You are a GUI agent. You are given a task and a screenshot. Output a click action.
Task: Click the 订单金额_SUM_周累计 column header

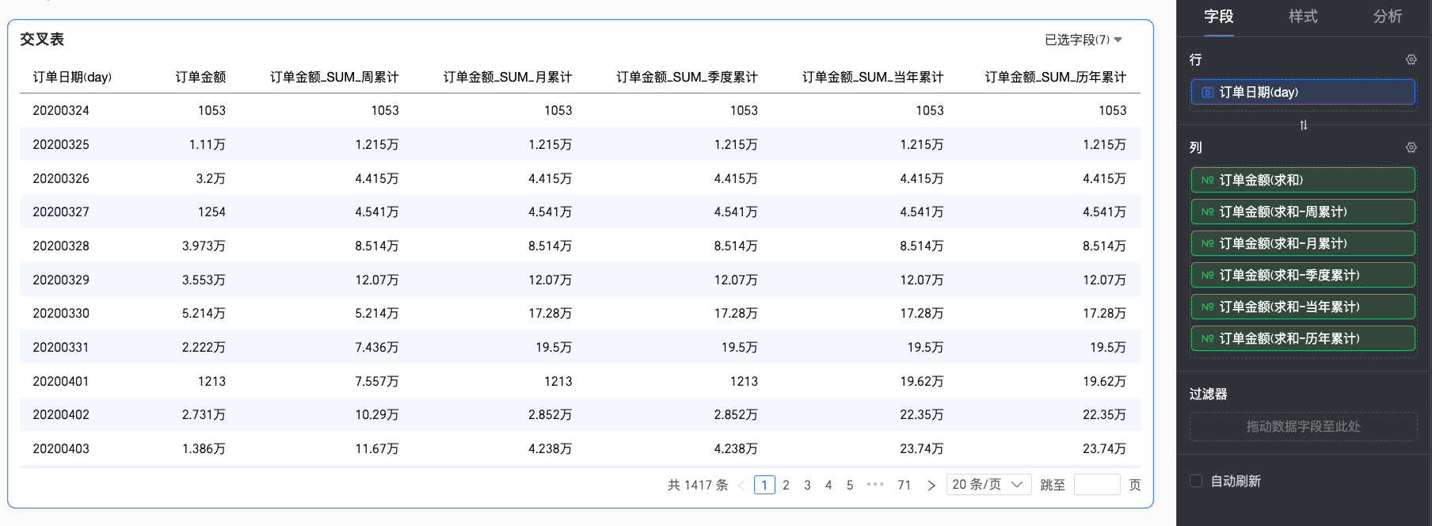(334, 77)
